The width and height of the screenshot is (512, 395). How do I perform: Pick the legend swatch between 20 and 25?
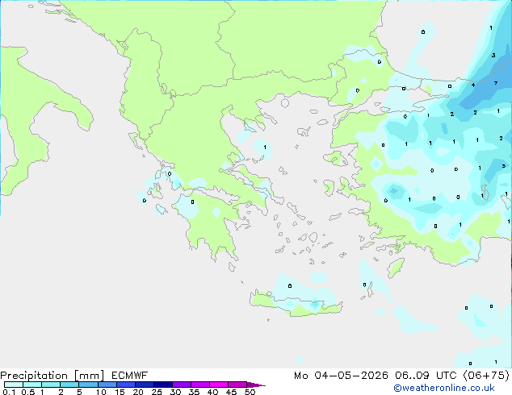144,385
